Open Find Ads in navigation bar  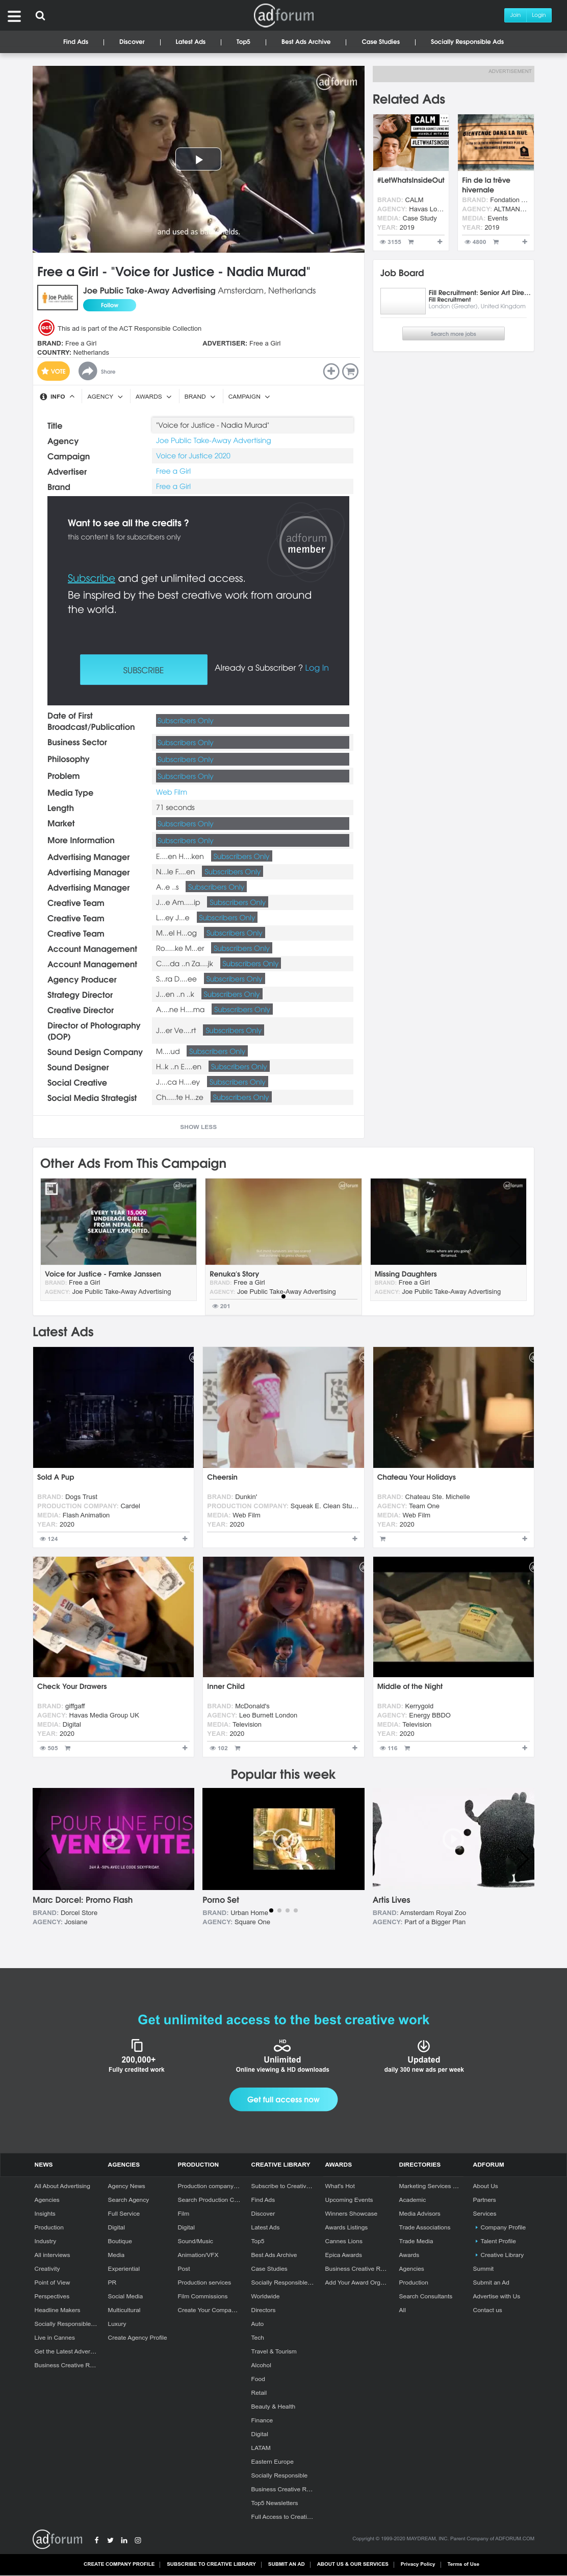pyautogui.click(x=76, y=42)
